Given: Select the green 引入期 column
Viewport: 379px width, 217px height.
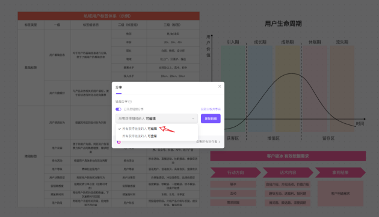Looking at the screenshot, I should [x=233, y=88].
